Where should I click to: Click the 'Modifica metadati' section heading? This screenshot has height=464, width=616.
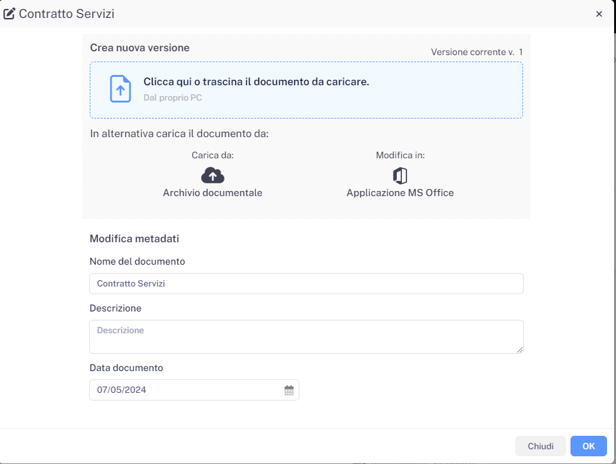[134, 239]
